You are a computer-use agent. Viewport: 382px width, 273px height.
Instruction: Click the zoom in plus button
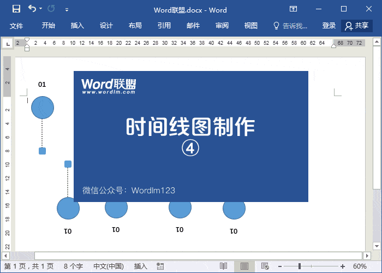point(343,266)
